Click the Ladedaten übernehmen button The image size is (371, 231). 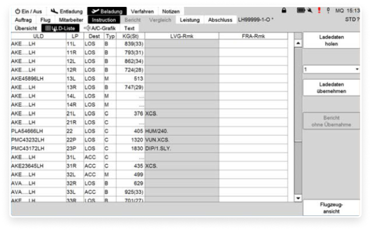[x=331, y=87]
